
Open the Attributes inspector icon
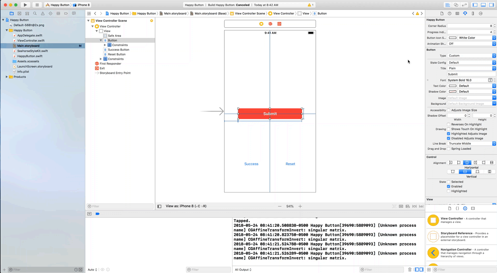[465, 14]
